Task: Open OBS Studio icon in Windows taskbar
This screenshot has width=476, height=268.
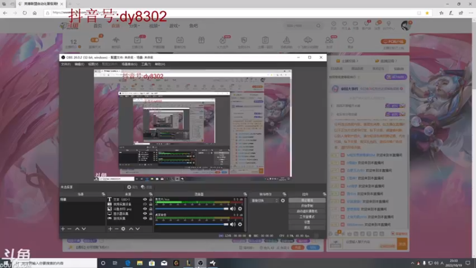Action: pos(201,263)
